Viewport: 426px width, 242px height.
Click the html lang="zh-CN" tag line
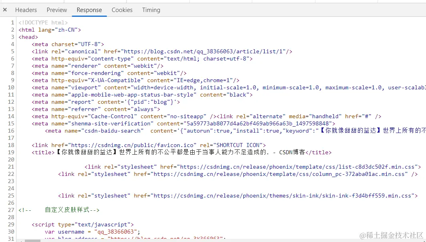click(x=50, y=30)
